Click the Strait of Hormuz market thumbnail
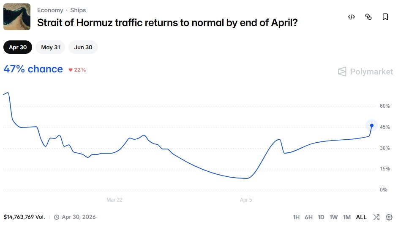398x226 pixels. coord(17,17)
